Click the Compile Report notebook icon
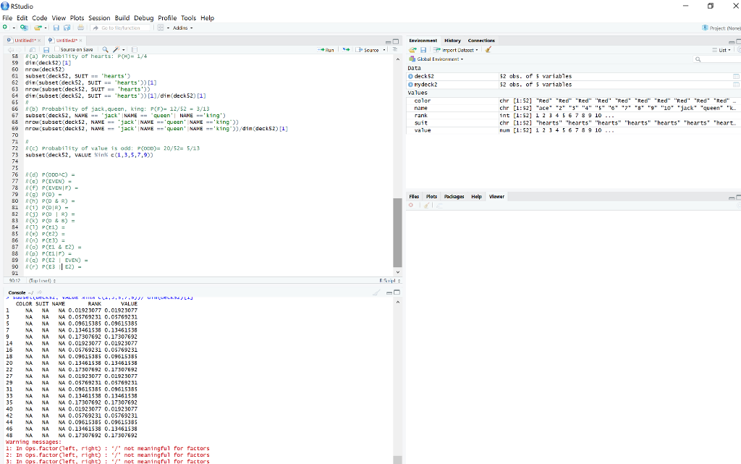Viewport: 741px width, 464px height. tap(135, 50)
